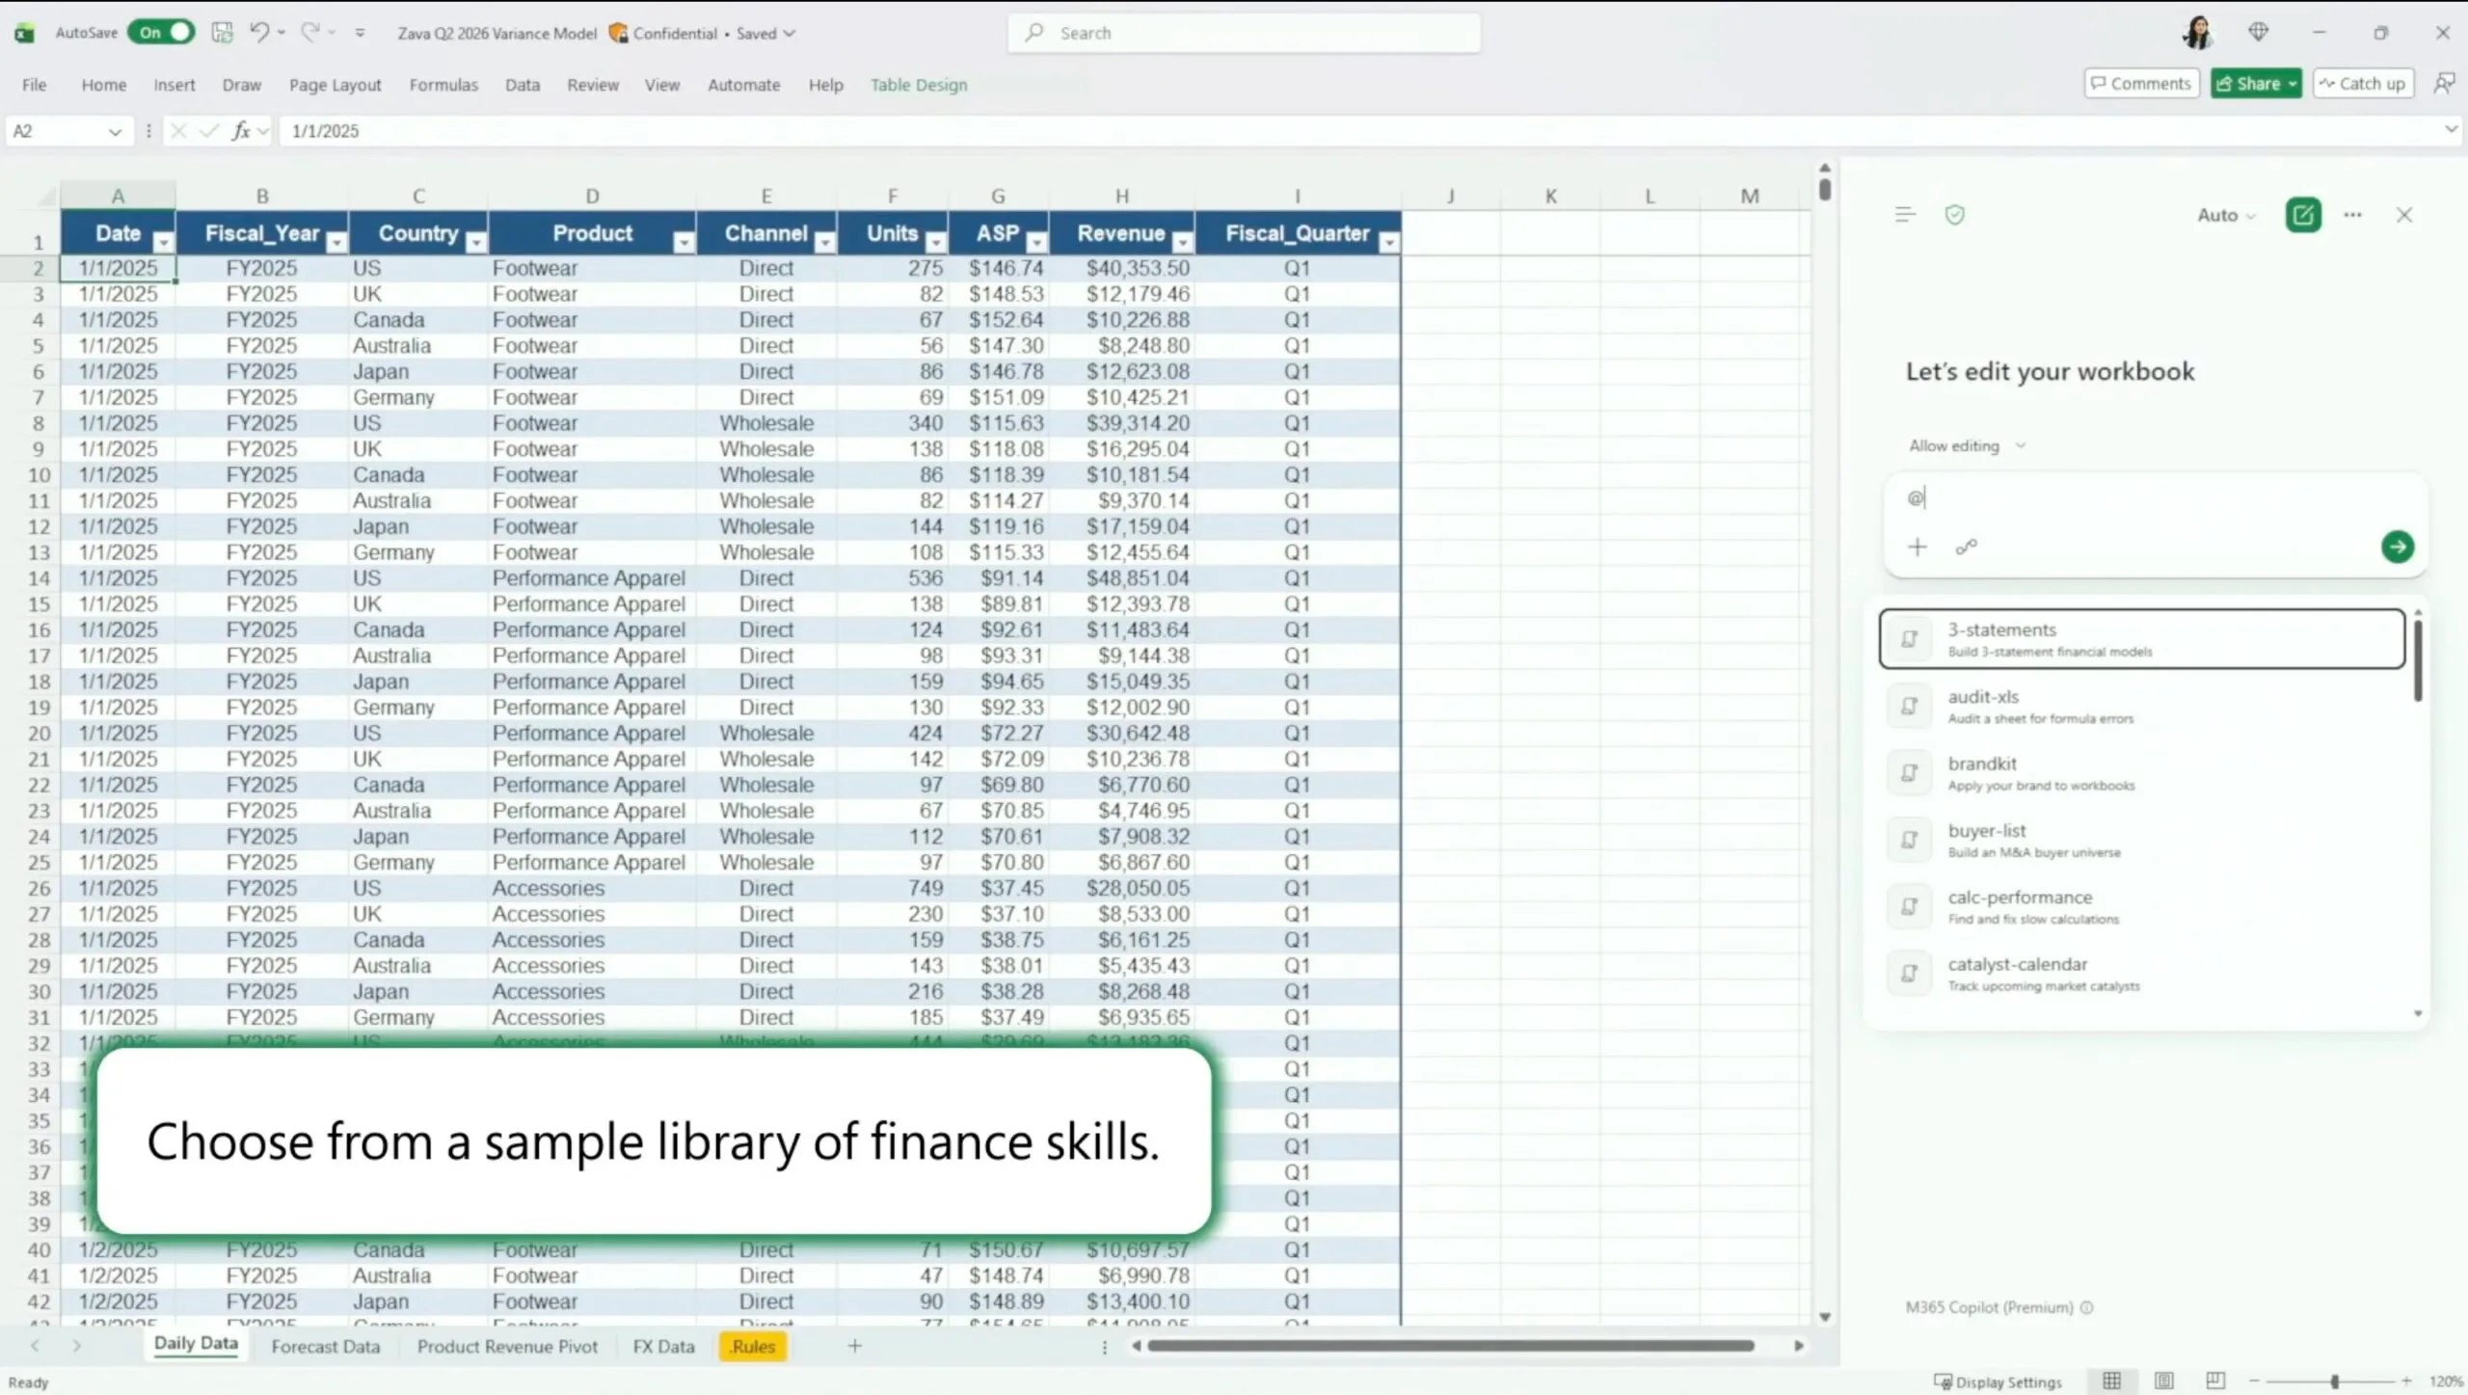Open the Channel column filter dropdown
2468x1395 pixels.
825,242
